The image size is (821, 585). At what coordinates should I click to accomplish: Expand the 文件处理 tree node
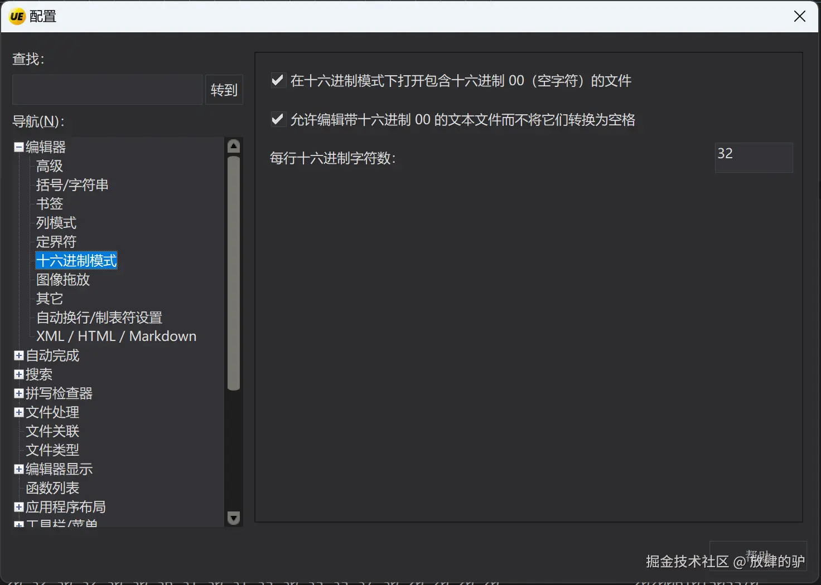pyautogui.click(x=19, y=412)
